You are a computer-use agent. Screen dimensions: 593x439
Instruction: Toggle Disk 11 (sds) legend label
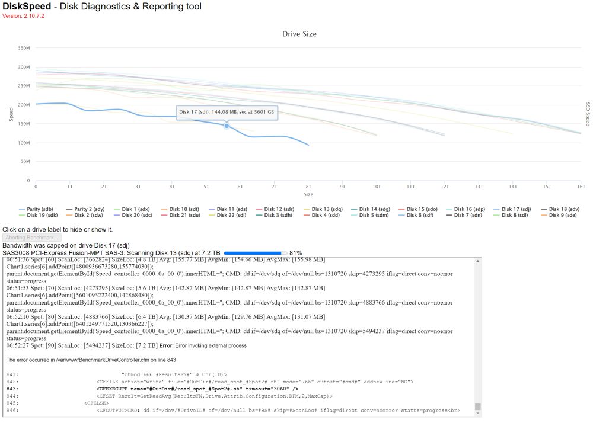(228, 209)
